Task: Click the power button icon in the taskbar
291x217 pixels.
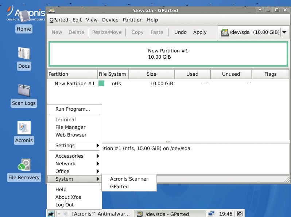Action: (240, 214)
